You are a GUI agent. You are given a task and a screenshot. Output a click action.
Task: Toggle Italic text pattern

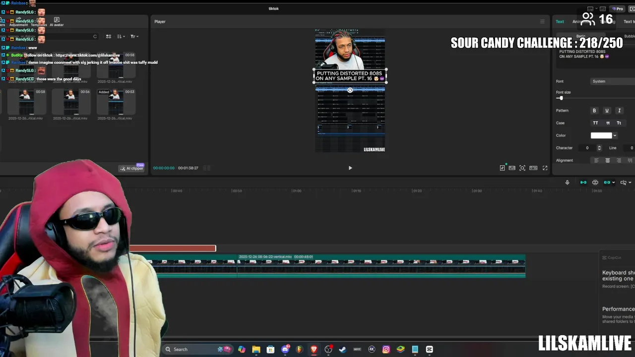[619, 111]
